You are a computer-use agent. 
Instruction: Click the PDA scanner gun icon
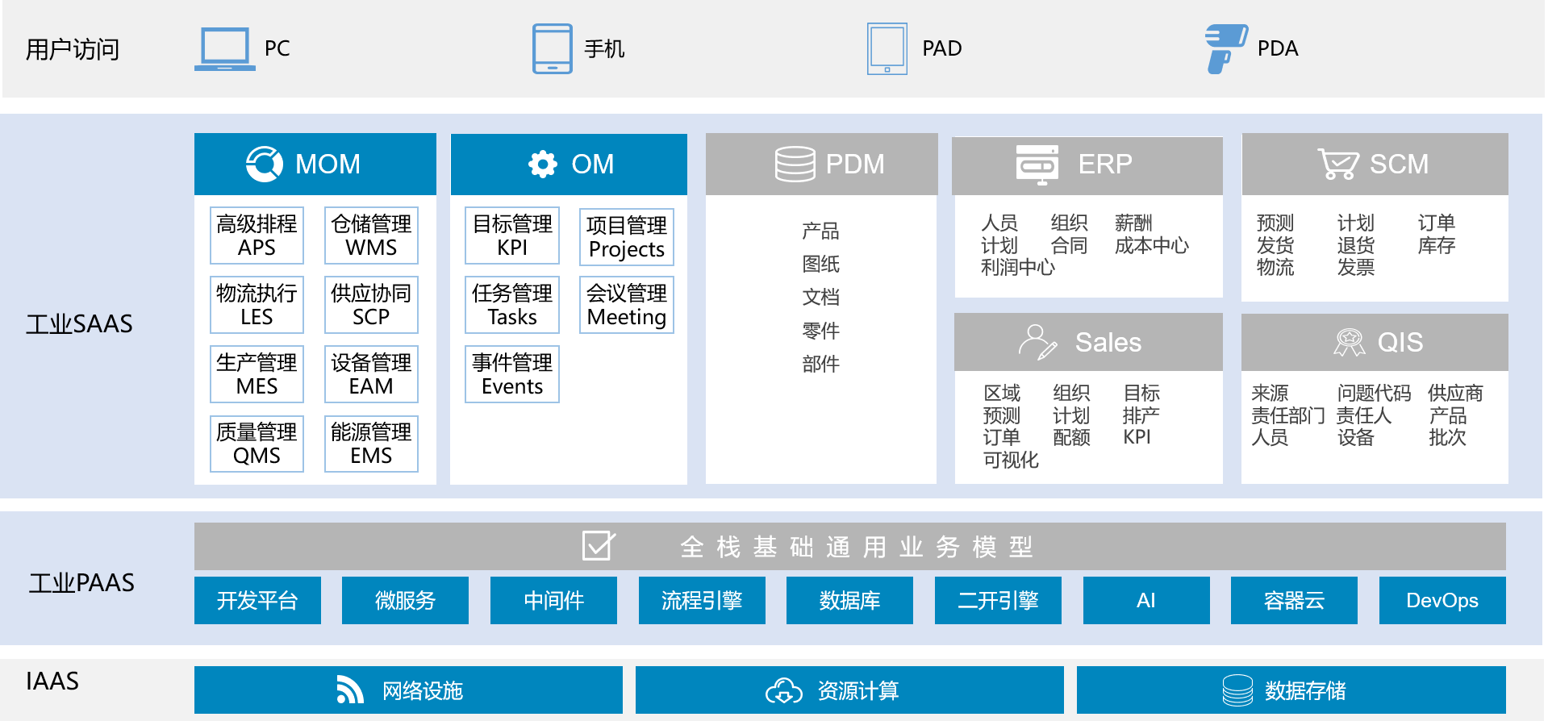click(1225, 48)
